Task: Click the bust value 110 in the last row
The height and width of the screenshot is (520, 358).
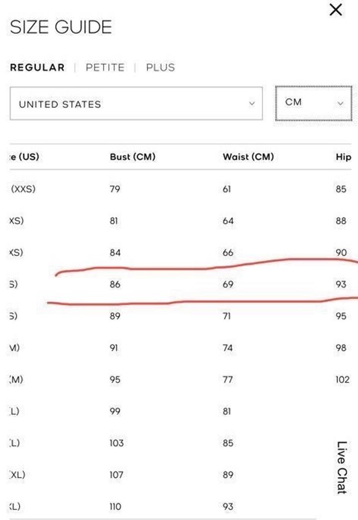Action: tap(116, 507)
